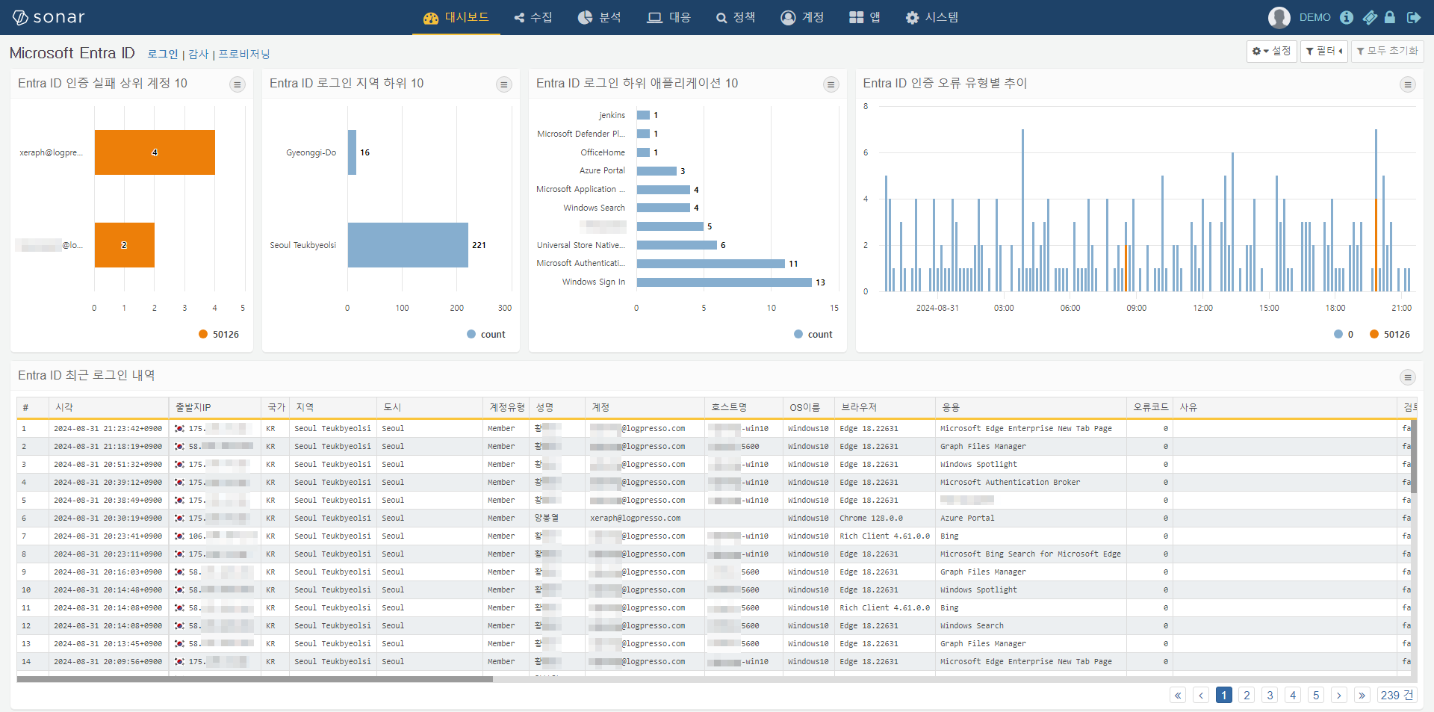This screenshot has height=712, width=1434.
Task: Toggle the 50126 legend in failure chart
Action: click(x=219, y=334)
